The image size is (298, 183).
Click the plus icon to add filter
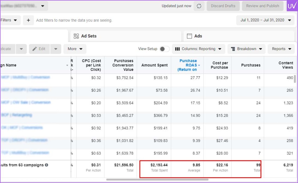[28, 20]
